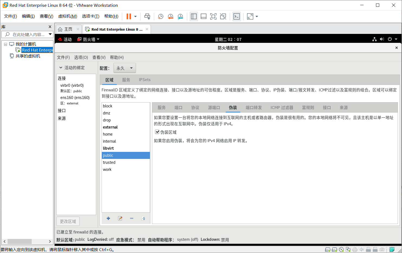Toggle the thumbnail bar view icon
The height and width of the screenshot is (253, 402).
(x=203, y=17)
